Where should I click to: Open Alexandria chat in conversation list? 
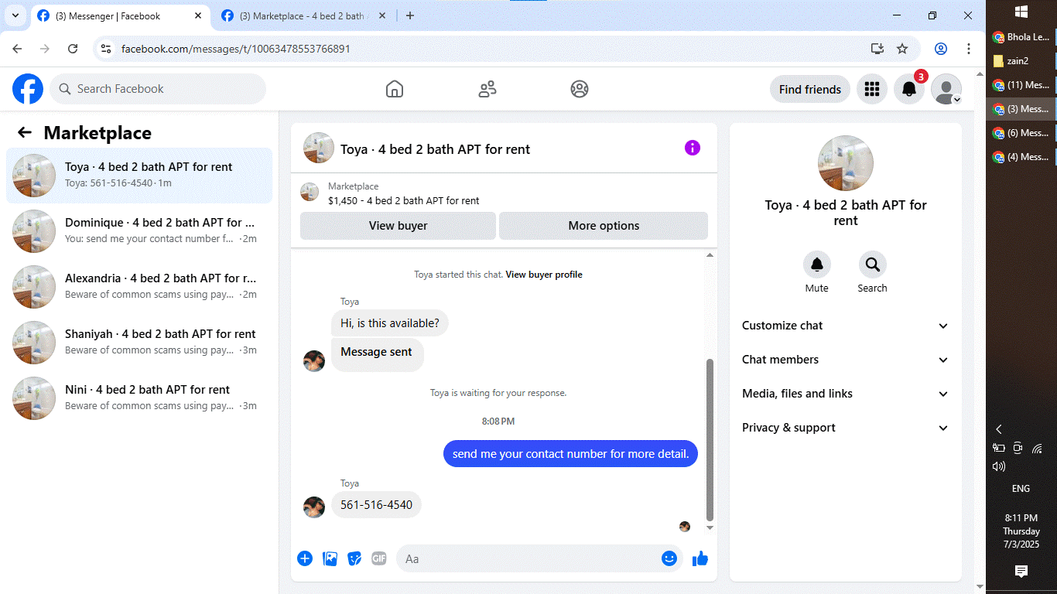pyautogui.click(x=139, y=287)
